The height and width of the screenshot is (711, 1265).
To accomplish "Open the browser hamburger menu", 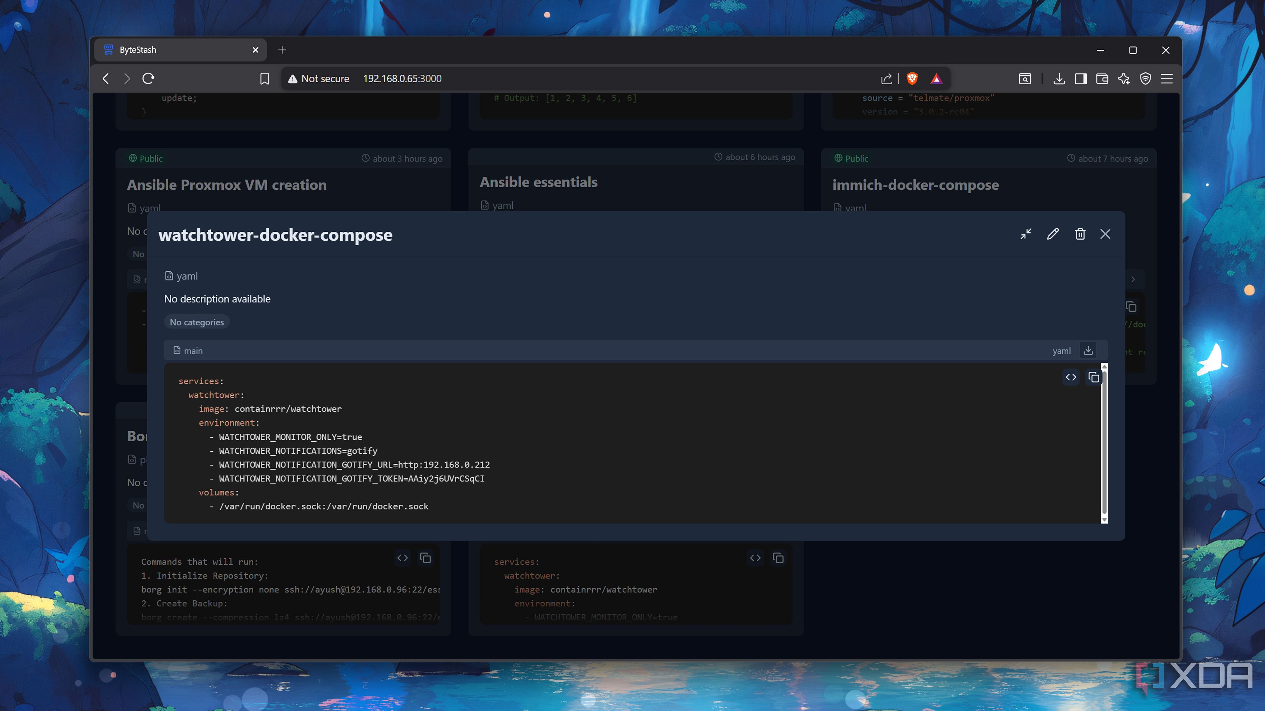I will pos(1167,79).
